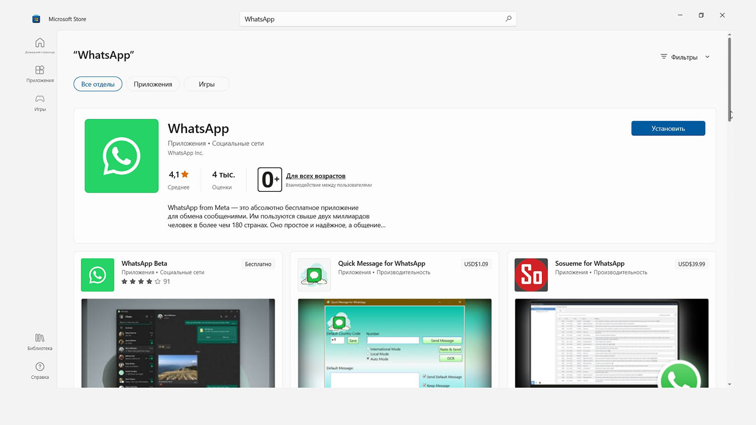
Task: Open the WhatsApp Beta listing
Action: click(x=144, y=263)
